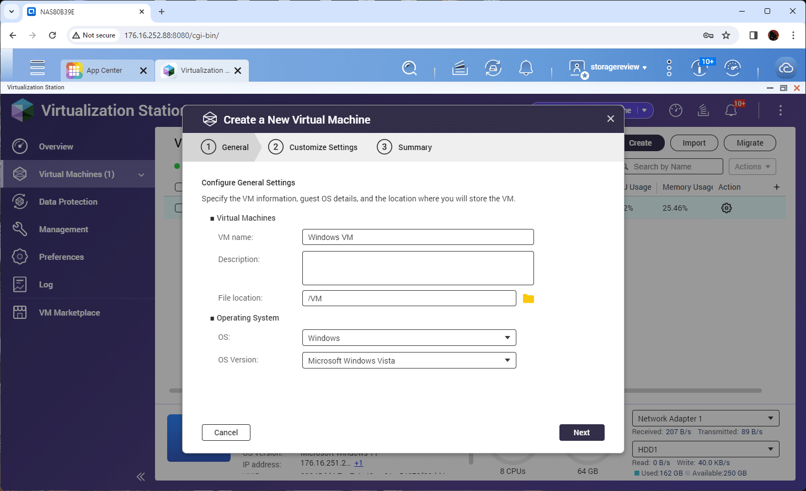Open the user account icon in the header

point(578,68)
